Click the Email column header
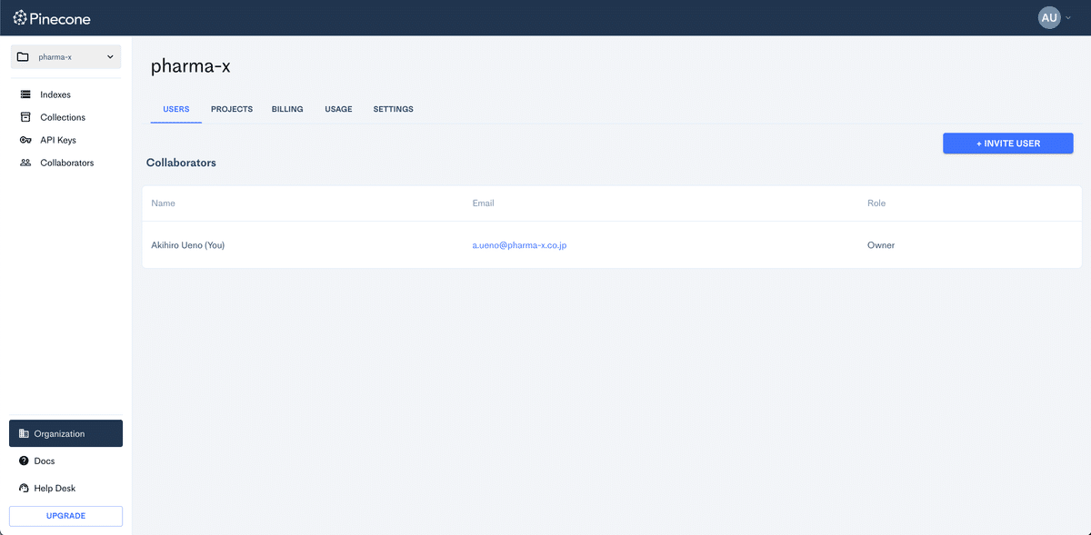The image size is (1091, 535). [x=483, y=203]
